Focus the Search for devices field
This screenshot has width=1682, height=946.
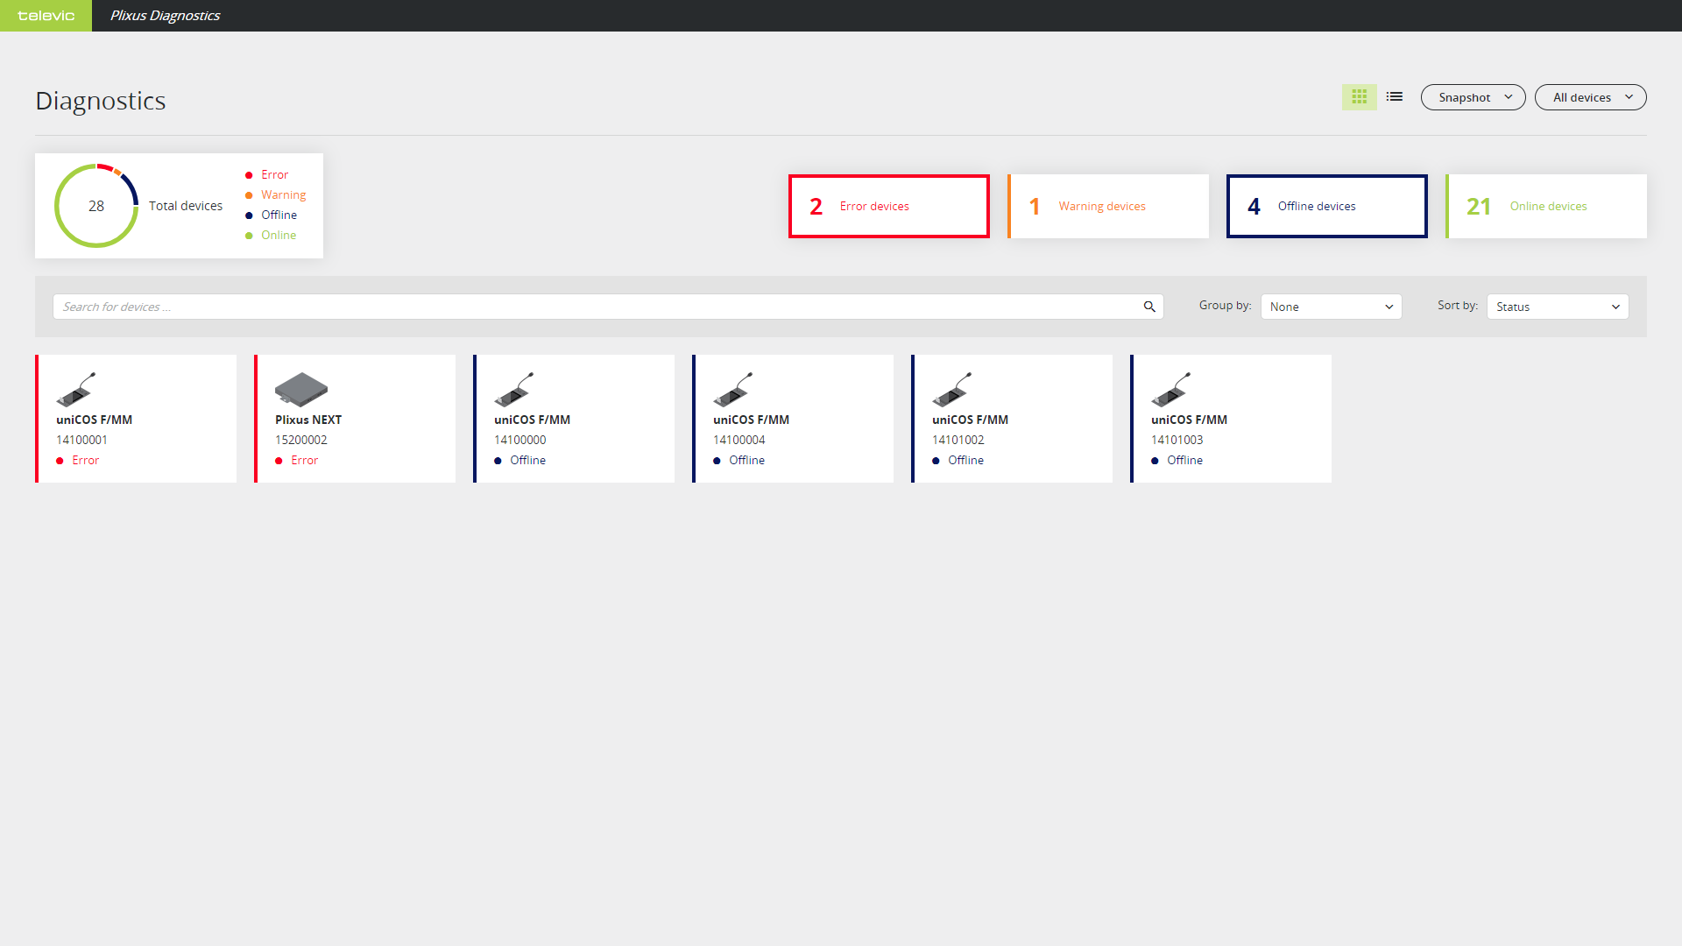pyautogui.click(x=596, y=307)
